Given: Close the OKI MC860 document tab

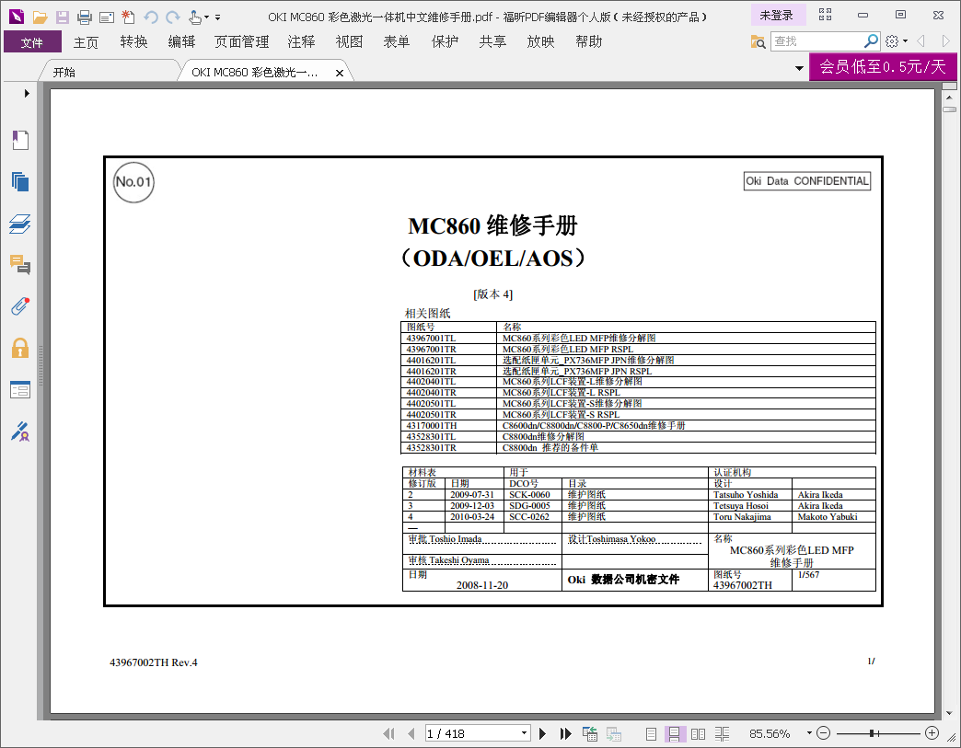Looking at the screenshot, I should click(340, 73).
